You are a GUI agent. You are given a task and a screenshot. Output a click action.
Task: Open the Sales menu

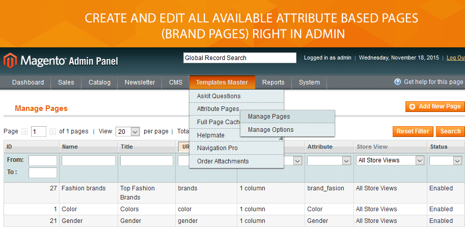[x=66, y=82]
